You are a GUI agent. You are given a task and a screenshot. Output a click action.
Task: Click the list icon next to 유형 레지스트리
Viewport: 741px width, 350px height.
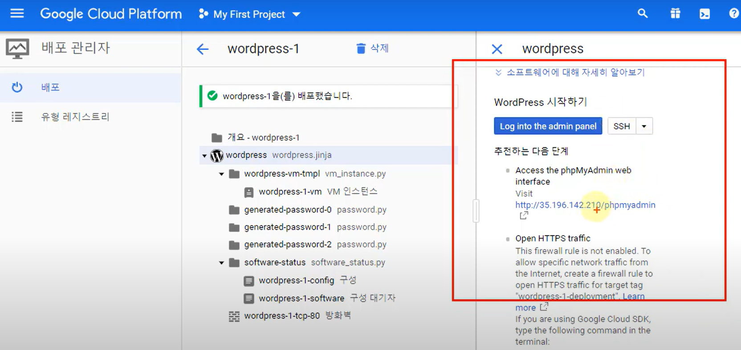coord(17,117)
